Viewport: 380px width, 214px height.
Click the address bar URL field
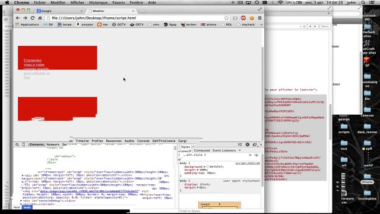[137, 18]
